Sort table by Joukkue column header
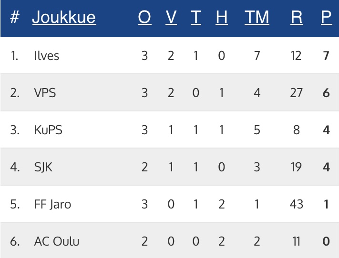Viewport: 339px width, 258px height. [x=64, y=18]
